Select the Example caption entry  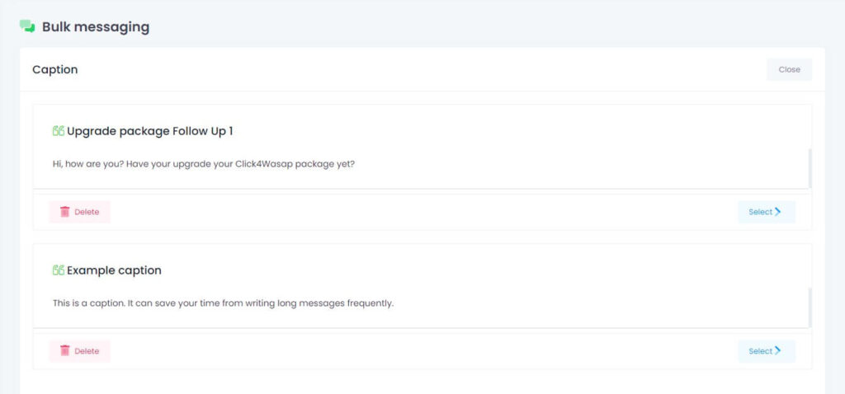(767, 351)
